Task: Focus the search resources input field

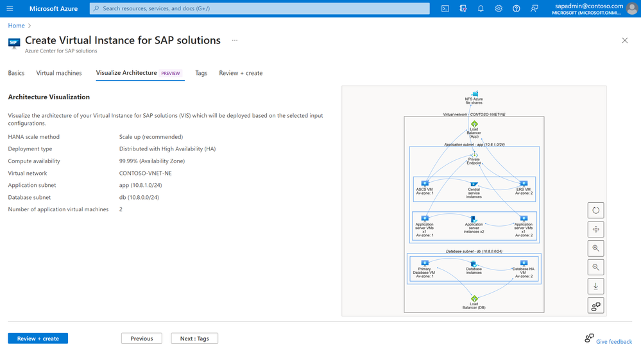Action: click(x=260, y=8)
